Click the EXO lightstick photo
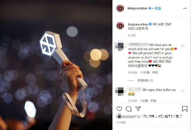The image size is (191, 130). click(x=56, y=65)
